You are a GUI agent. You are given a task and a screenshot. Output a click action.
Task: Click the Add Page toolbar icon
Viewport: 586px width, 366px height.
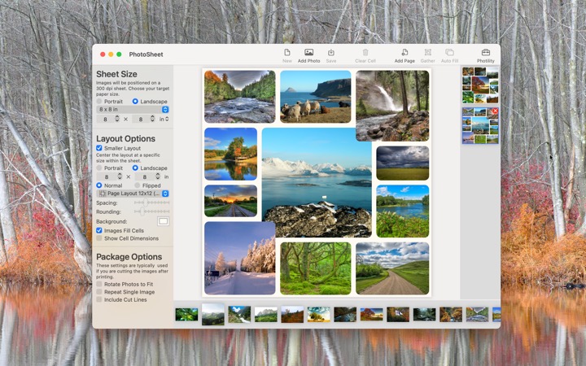tap(405, 52)
